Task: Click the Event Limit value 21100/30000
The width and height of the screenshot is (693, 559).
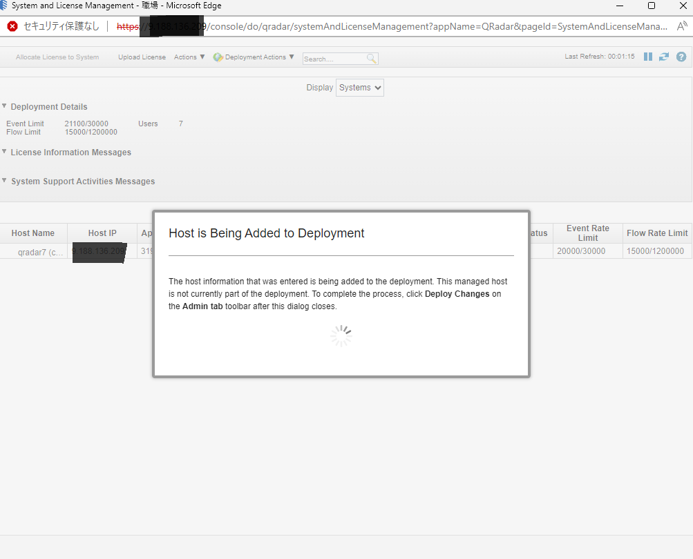Action: (x=86, y=124)
